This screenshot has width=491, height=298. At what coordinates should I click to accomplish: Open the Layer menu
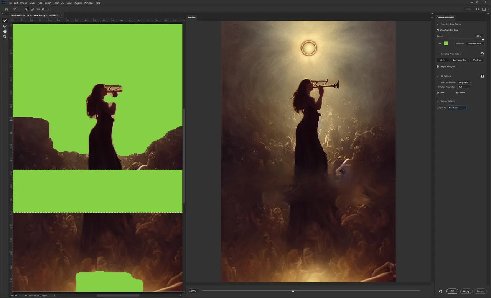[32, 3]
